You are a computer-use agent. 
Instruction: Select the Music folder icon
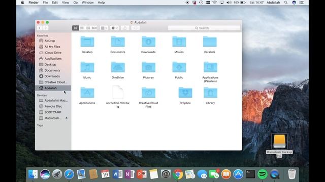point(87,67)
